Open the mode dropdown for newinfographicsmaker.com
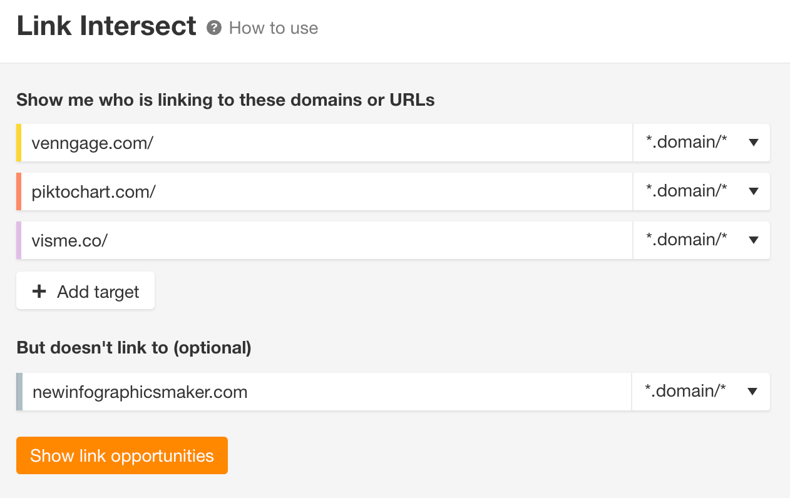 tap(700, 392)
